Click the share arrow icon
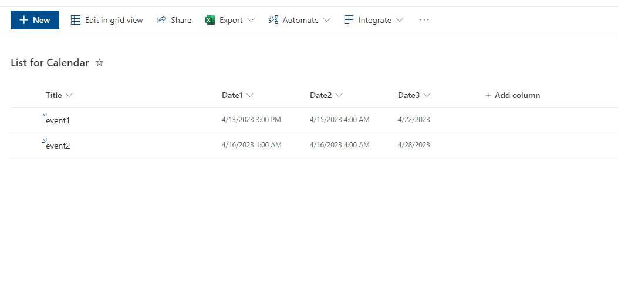 [x=161, y=20]
